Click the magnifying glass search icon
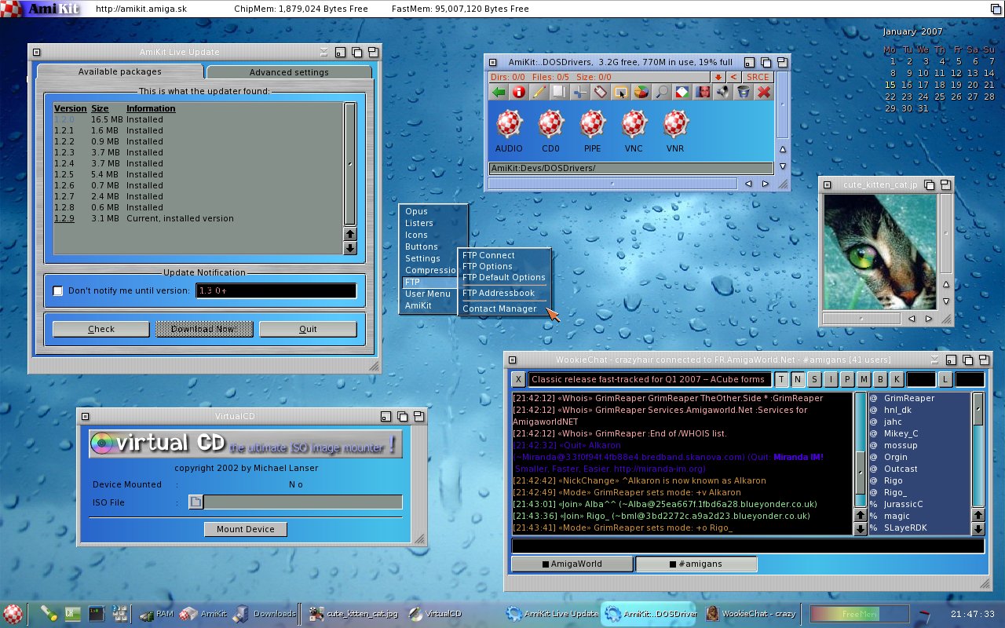 (662, 93)
